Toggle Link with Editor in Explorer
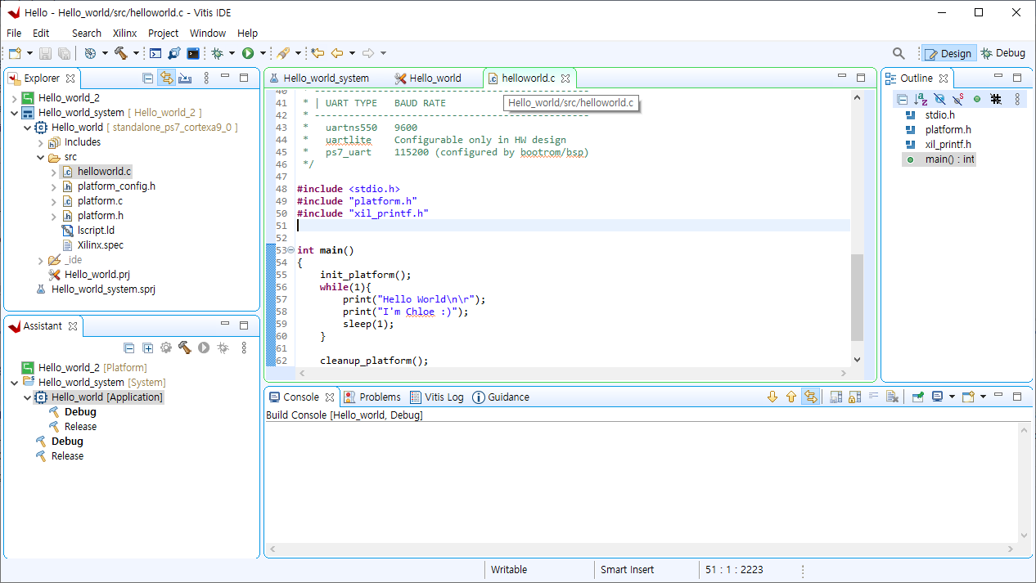This screenshot has width=1036, height=583. click(166, 78)
